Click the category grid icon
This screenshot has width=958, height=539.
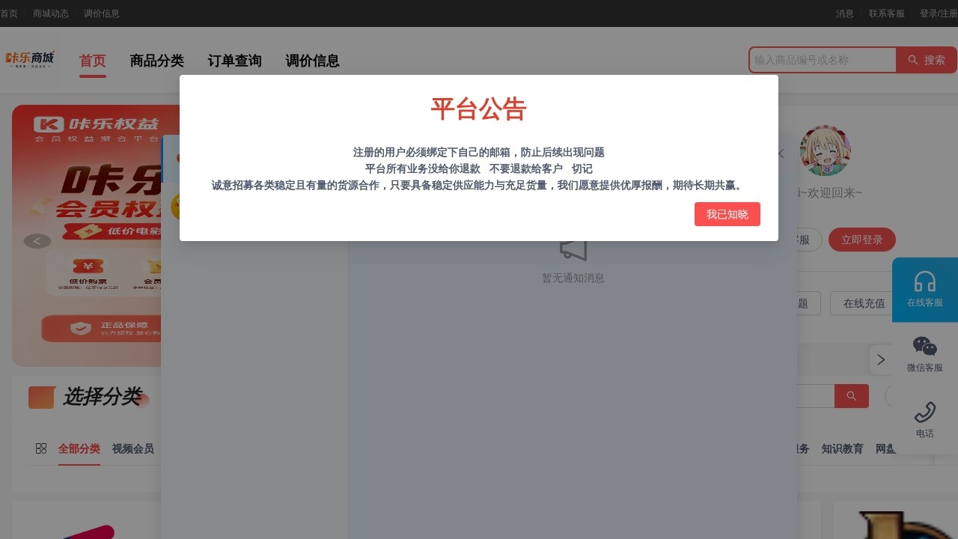[41, 448]
